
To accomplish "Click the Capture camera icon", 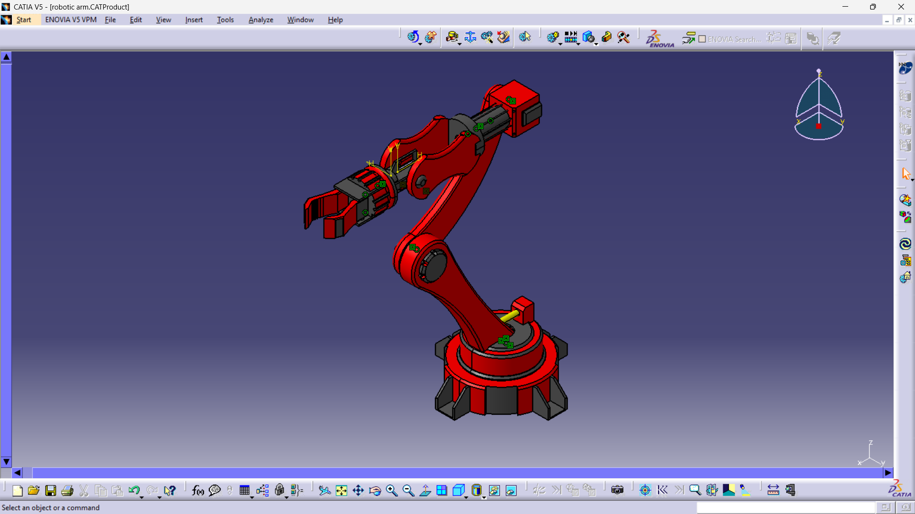I will [617, 490].
